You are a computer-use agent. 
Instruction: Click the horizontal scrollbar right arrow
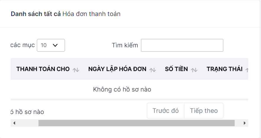[x=245, y=123]
